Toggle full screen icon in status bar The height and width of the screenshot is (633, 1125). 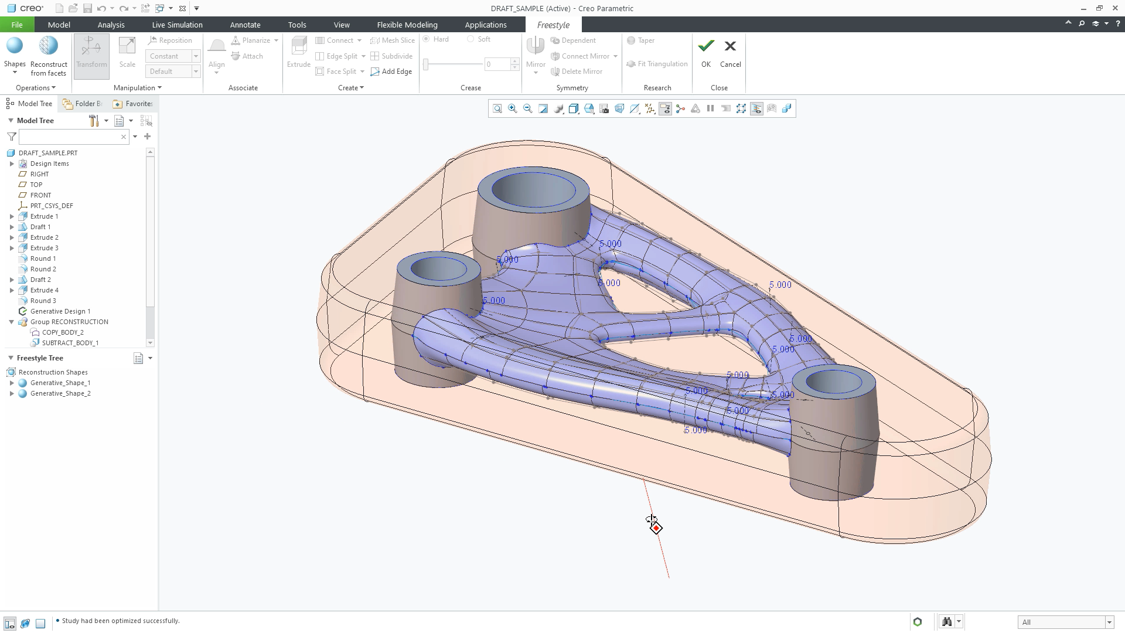coord(40,623)
